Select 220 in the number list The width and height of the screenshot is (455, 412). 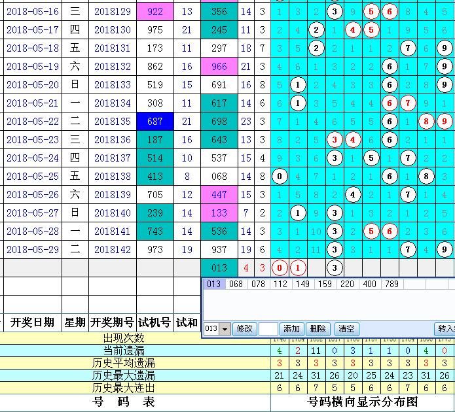(347, 284)
